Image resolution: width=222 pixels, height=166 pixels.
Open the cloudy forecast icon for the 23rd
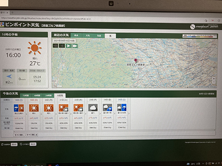click(93, 108)
